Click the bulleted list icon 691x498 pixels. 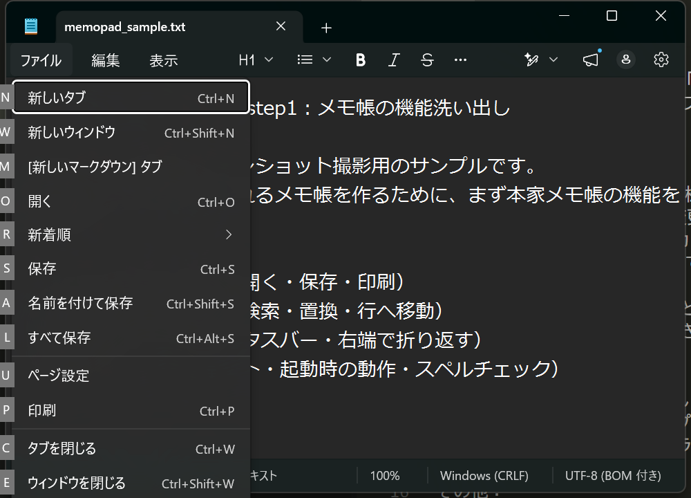305,59
